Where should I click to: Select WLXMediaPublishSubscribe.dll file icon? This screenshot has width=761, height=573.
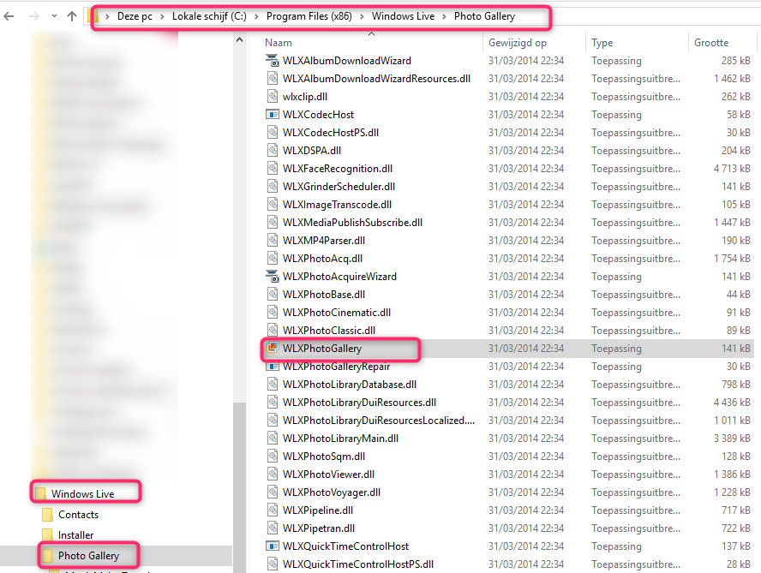[273, 222]
